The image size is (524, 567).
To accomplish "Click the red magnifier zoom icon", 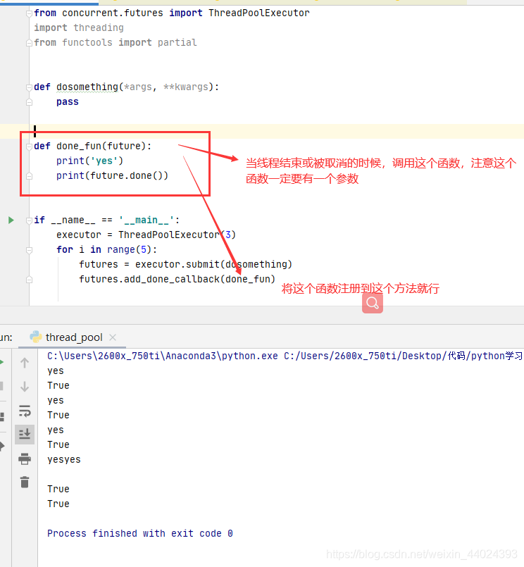I will pyautogui.click(x=373, y=303).
